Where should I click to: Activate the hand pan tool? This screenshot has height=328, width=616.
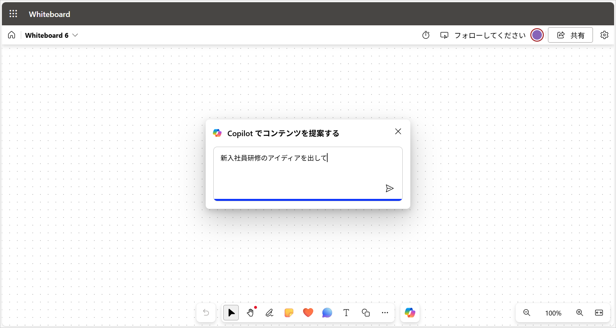click(250, 313)
